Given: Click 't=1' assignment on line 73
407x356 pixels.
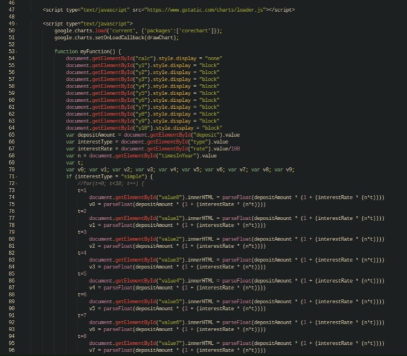Looking at the screenshot, I should (x=82, y=191).
